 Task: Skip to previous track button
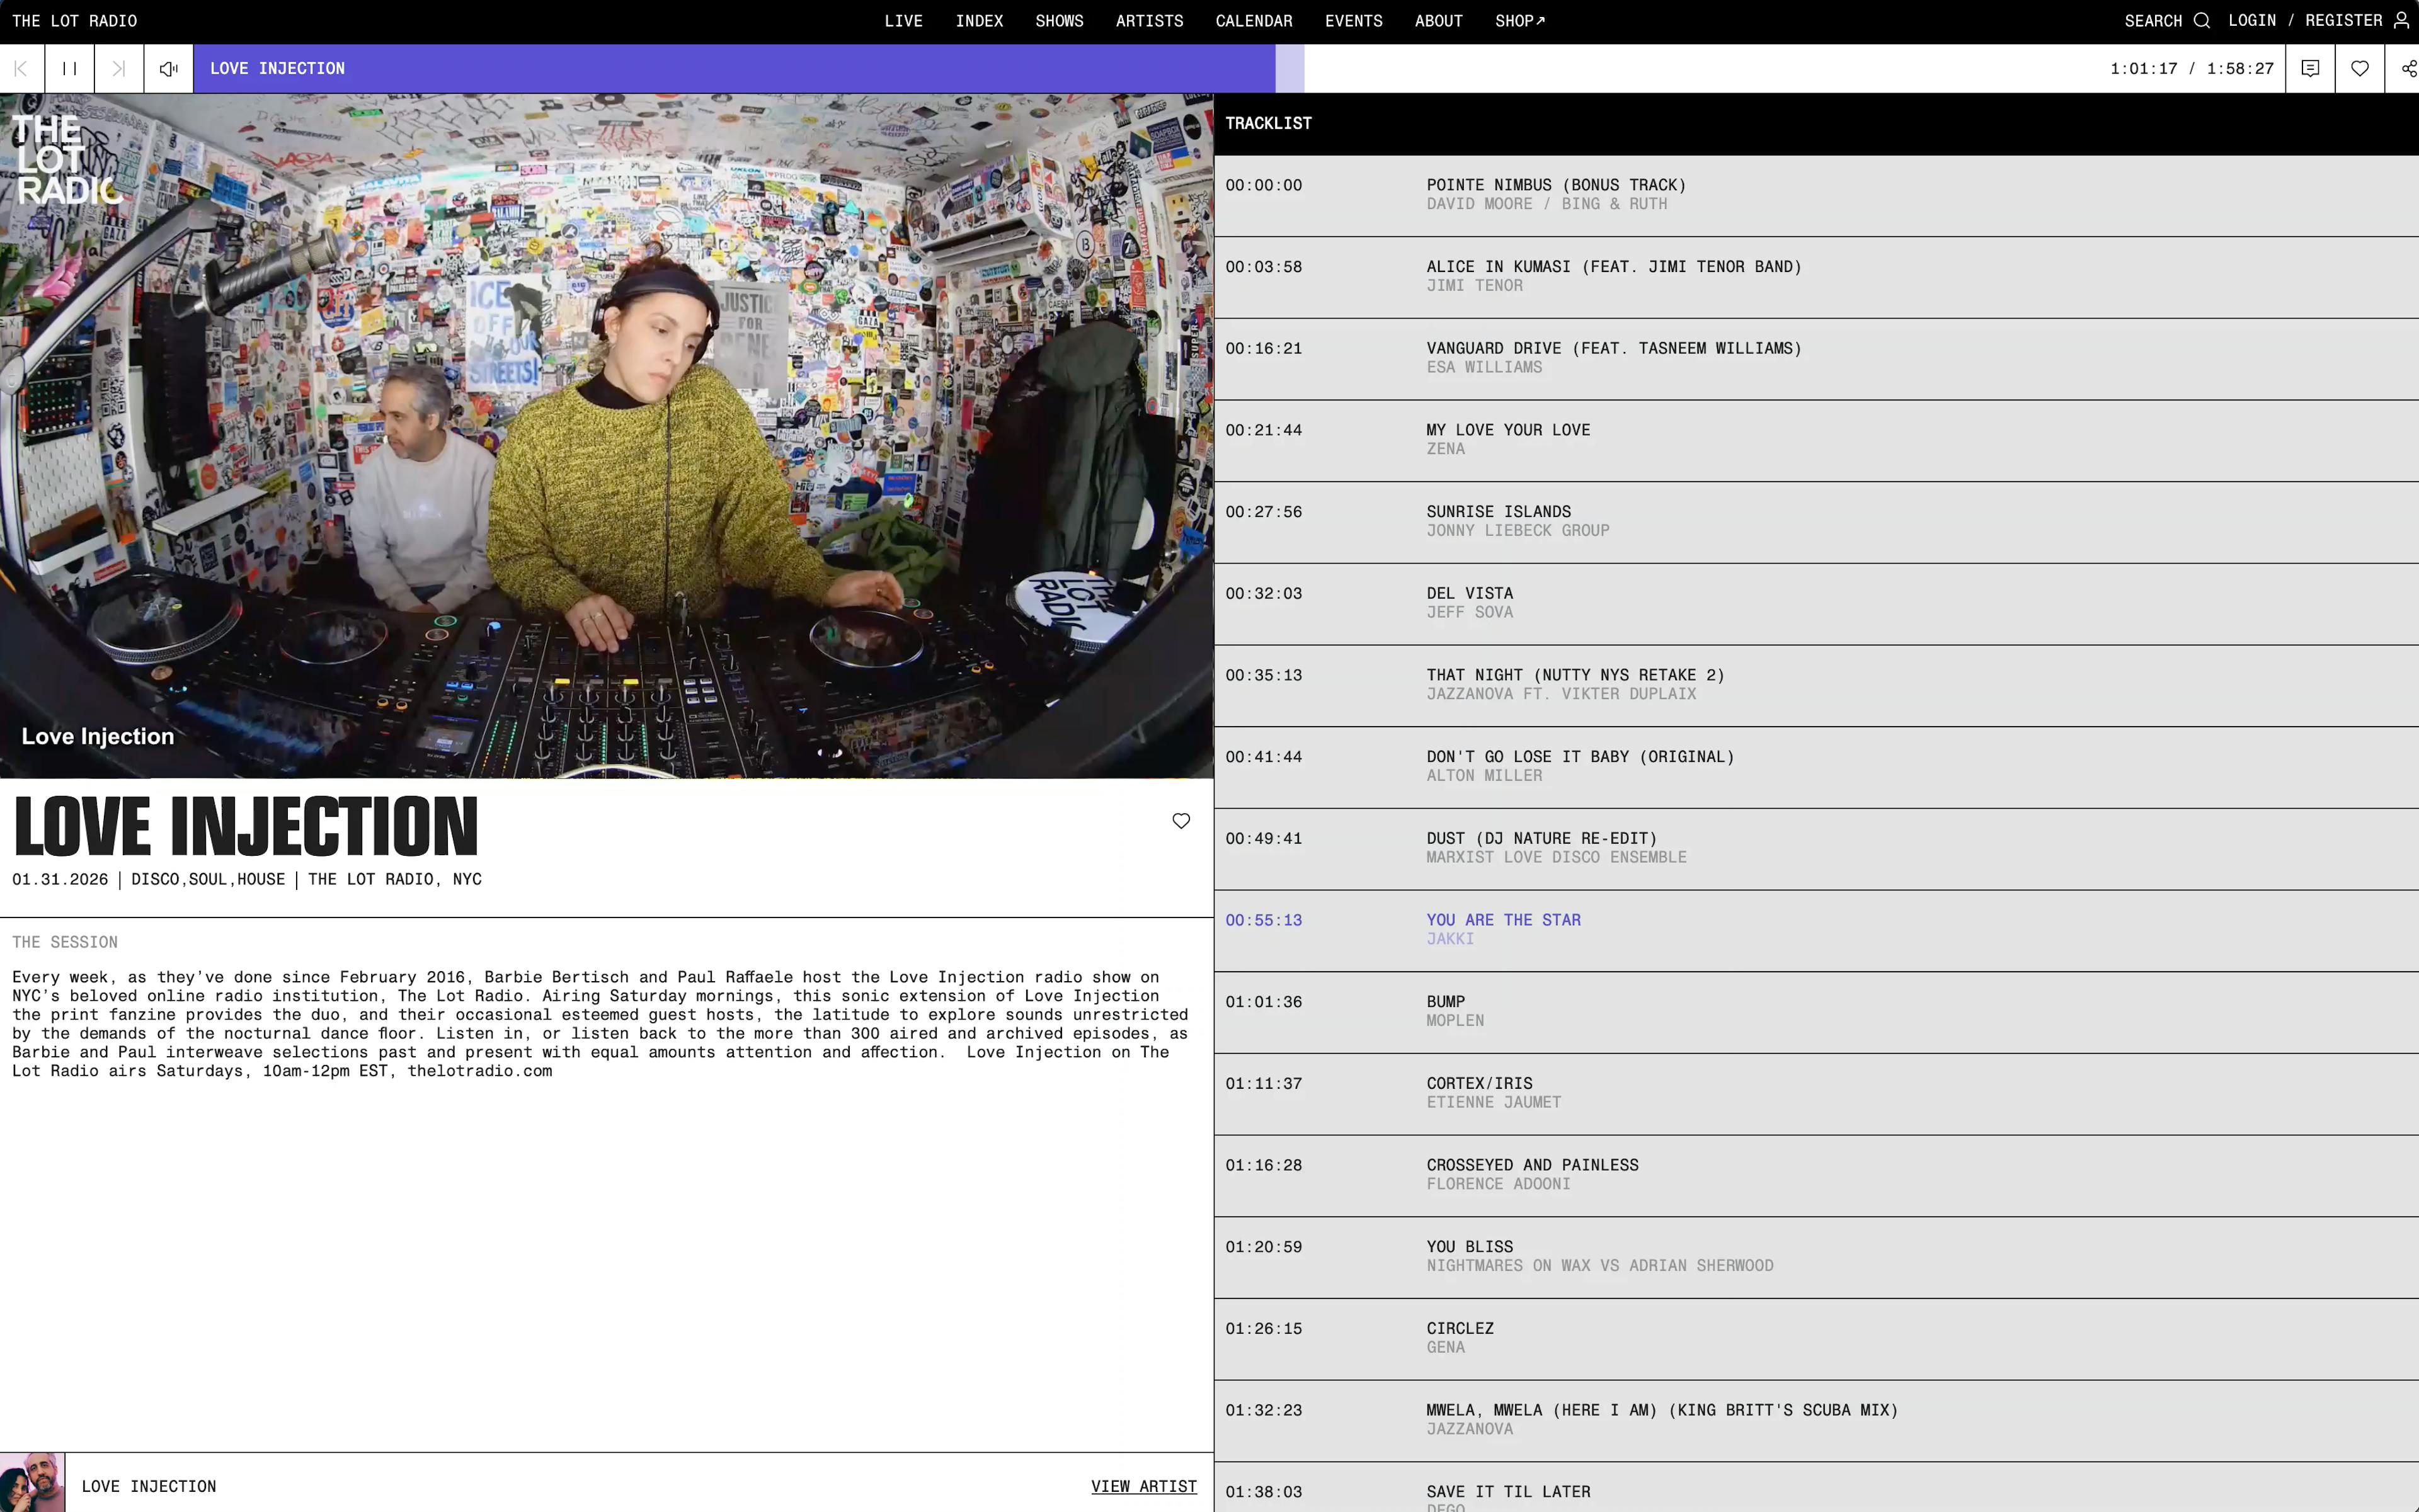pyautogui.click(x=21, y=68)
